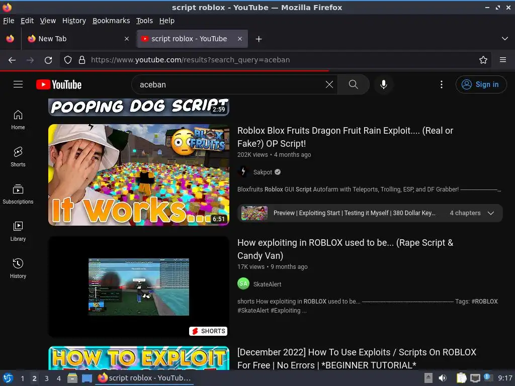
Task: Click the magnifier search button
Action: click(x=353, y=84)
